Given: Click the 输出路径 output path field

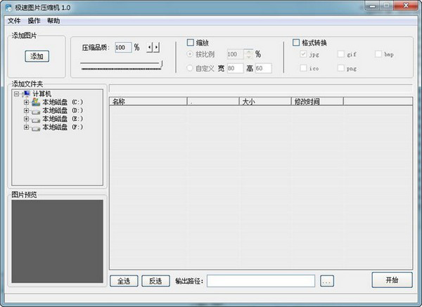Looking at the screenshot, I should 260,281.
